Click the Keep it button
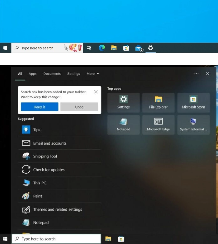This screenshot has height=244, width=218. click(39, 107)
